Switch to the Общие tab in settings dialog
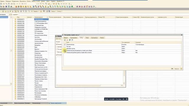Screen dimensions: 189x106 66,38
